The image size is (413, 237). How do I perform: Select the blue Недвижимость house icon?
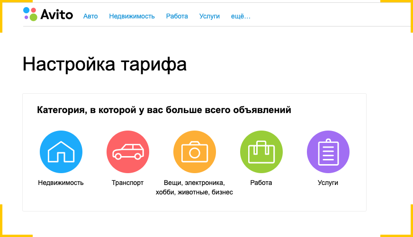click(61, 152)
